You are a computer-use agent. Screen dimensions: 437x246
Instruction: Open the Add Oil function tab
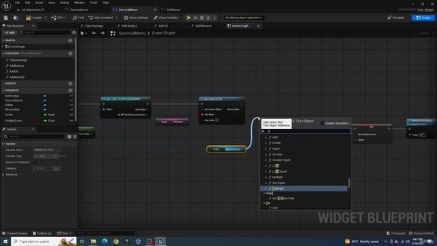click(x=163, y=26)
